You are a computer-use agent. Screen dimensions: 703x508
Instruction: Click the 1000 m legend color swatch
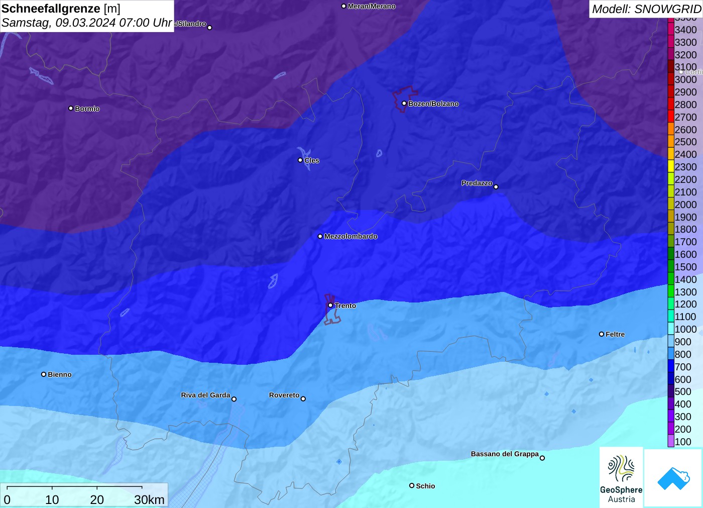pos(671,329)
